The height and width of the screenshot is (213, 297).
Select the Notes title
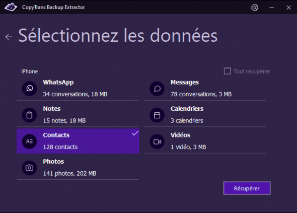[52, 109]
